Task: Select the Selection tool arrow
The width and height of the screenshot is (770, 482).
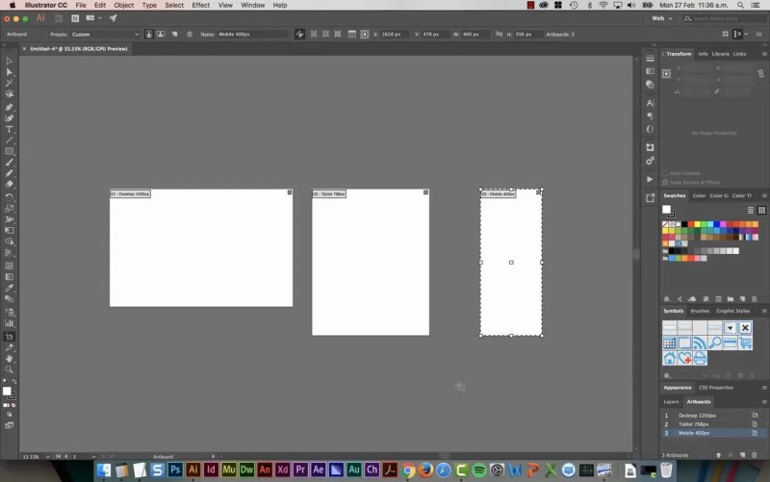Action: click(x=9, y=61)
